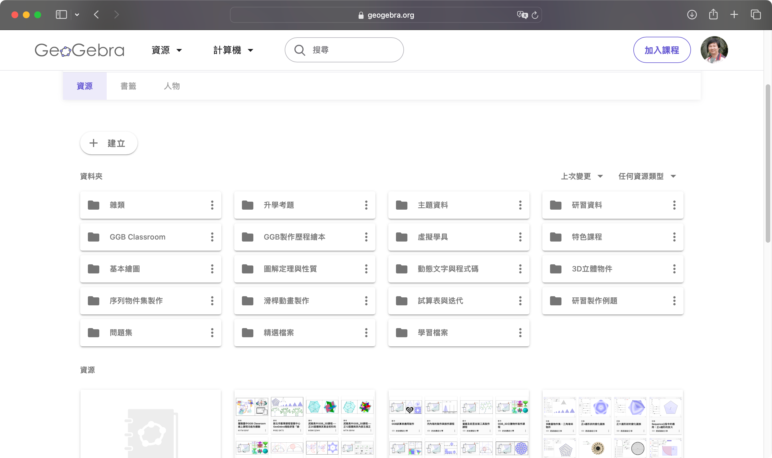Open more options for 精選檔案 folder

[x=366, y=333]
